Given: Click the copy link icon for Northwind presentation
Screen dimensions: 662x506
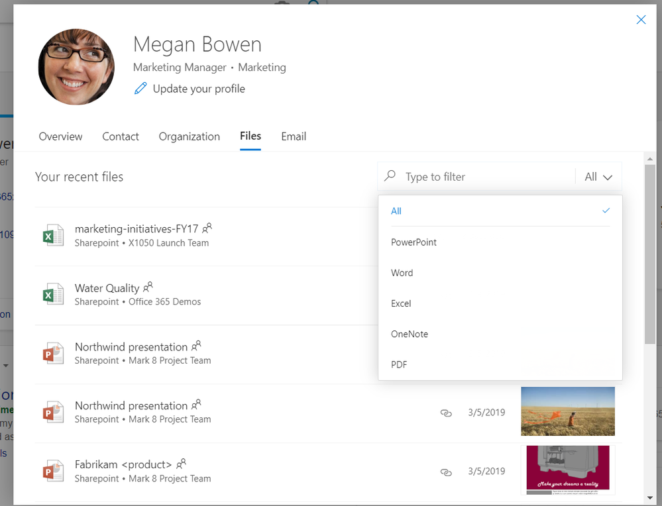Looking at the screenshot, I should (446, 413).
